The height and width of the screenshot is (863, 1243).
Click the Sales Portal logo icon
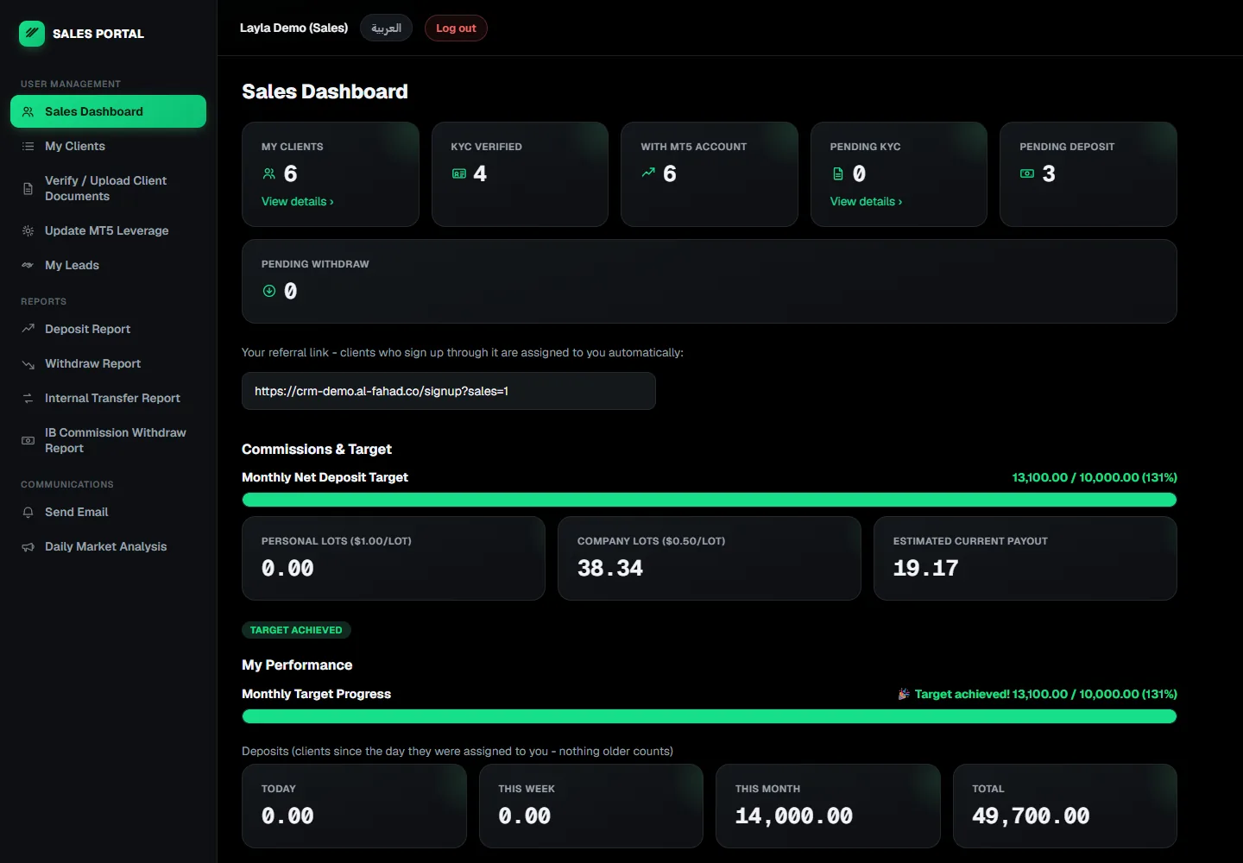[x=32, y=34]
